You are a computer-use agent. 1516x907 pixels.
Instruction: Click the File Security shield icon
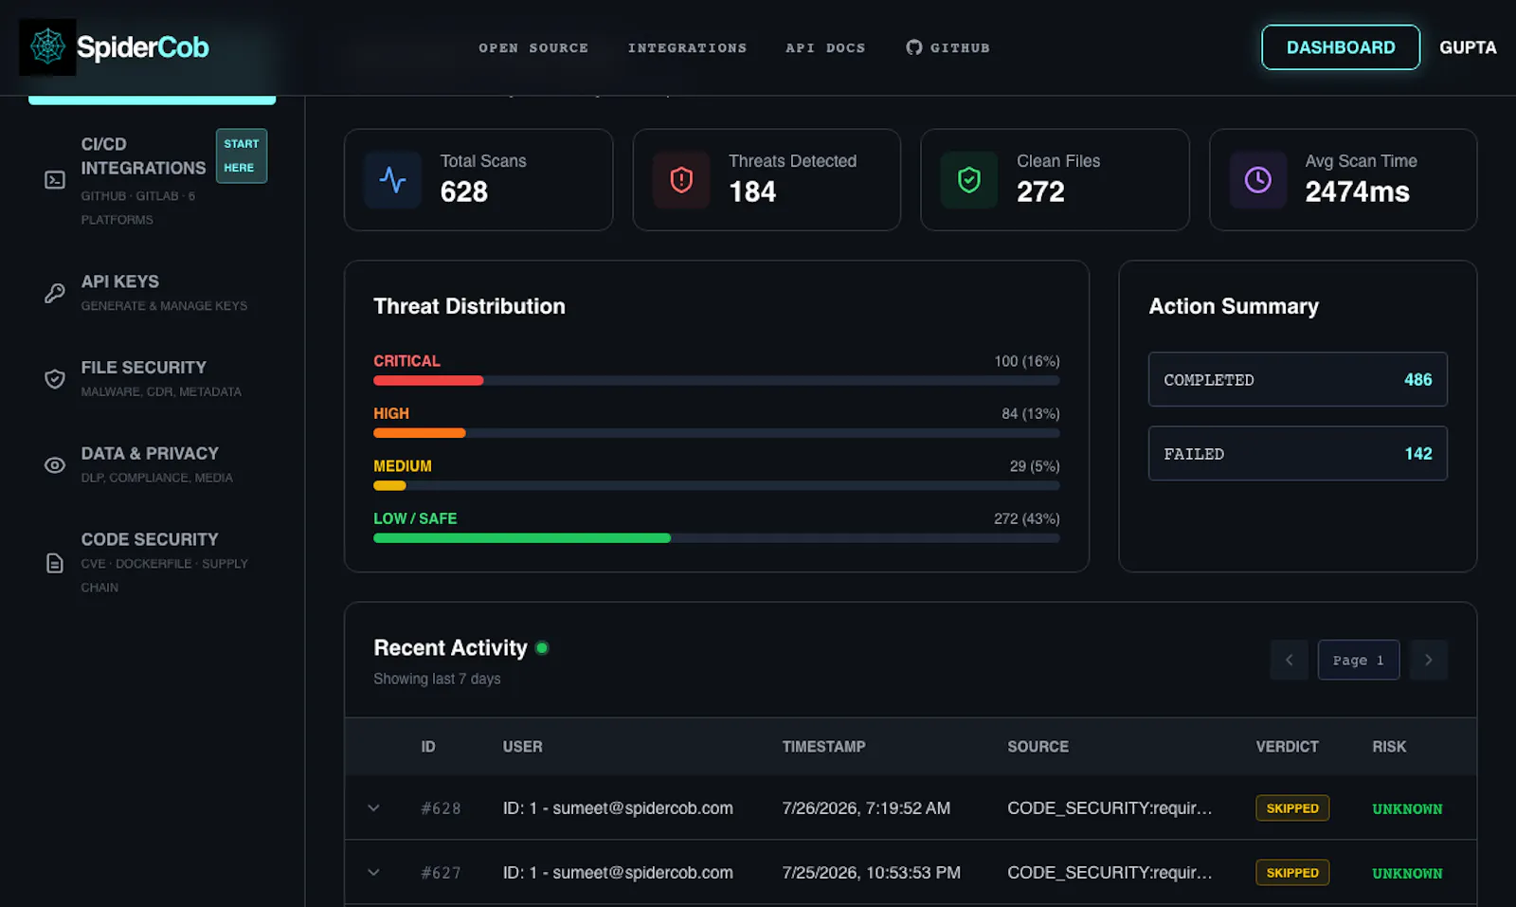(55, 379)
